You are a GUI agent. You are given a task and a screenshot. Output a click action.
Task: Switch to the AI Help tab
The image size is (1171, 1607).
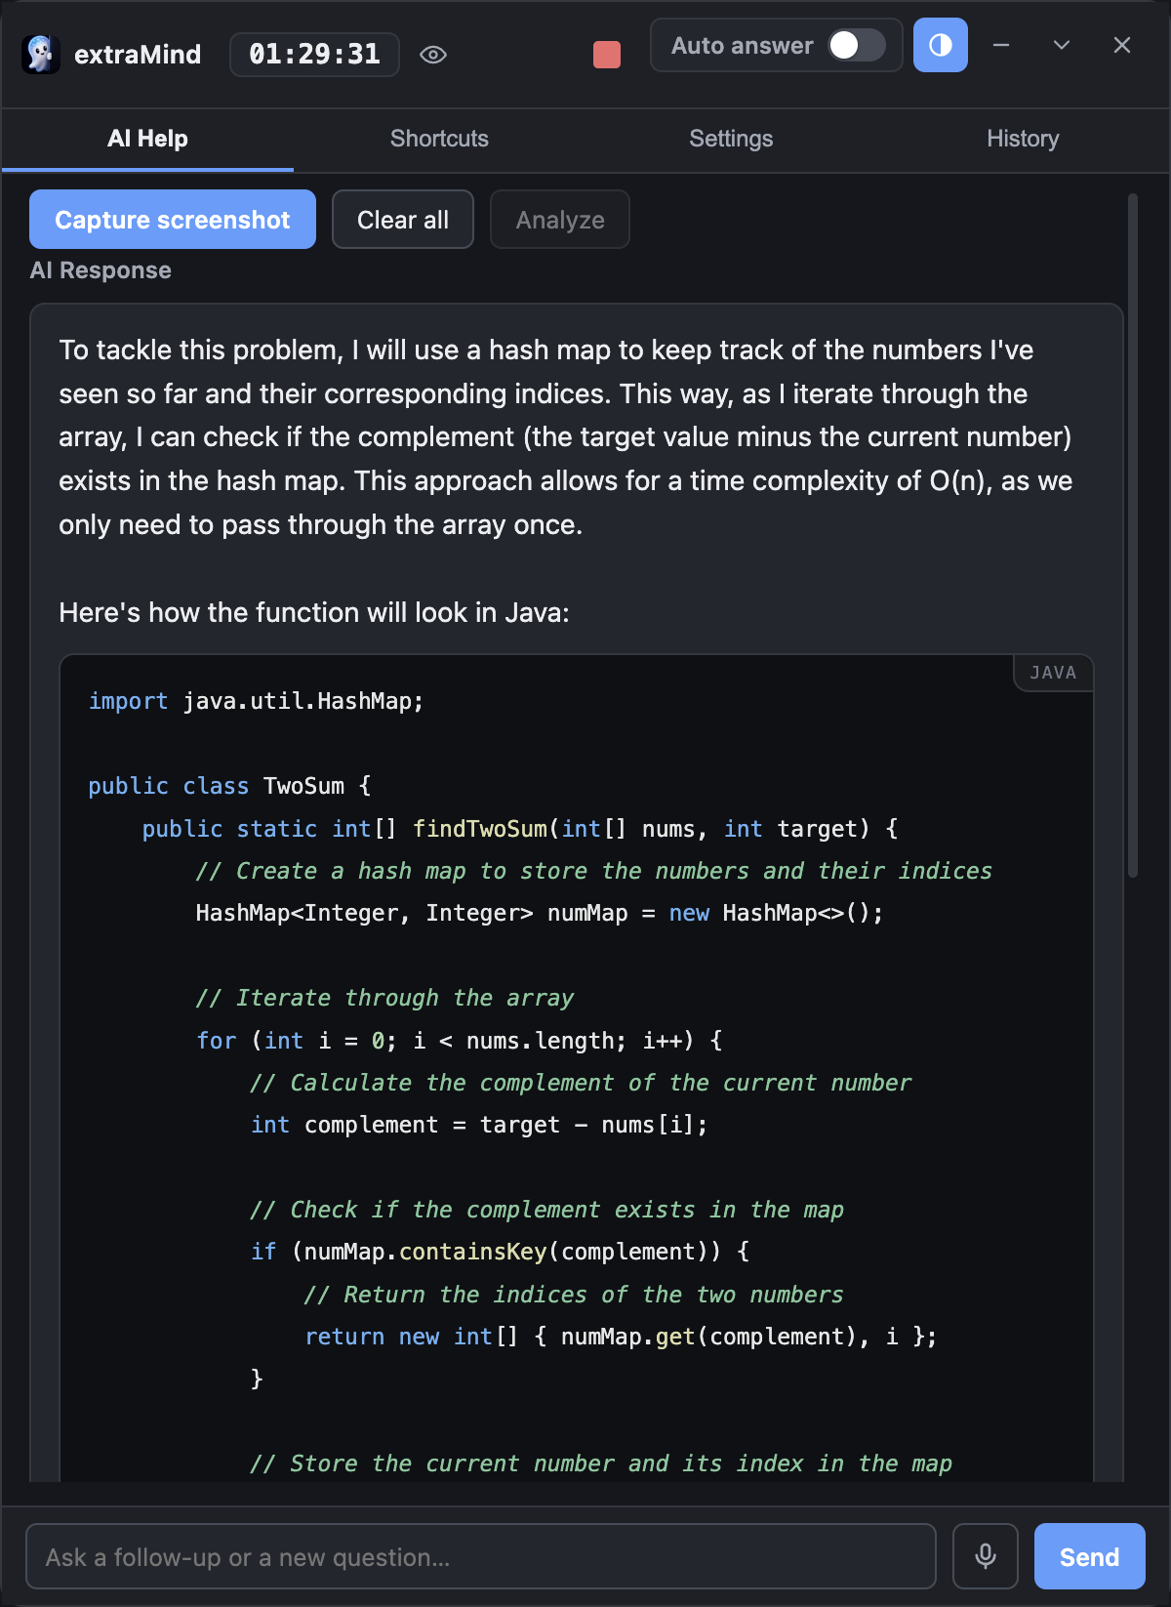tap(147, 139)
